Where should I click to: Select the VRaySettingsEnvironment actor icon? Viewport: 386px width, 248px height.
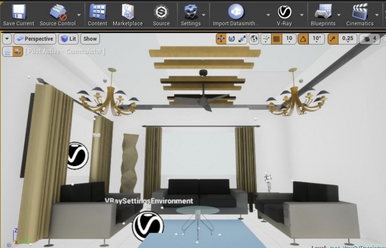[x=148, y=226]
